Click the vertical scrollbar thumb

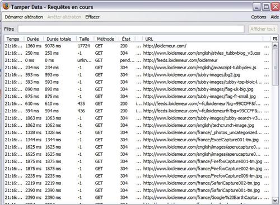[275, 68]
